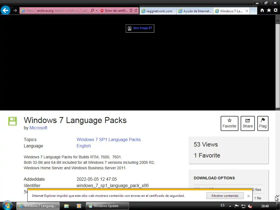Viewport: 280px width, 210px height.
Task: Click the forward navigation arrow
Action: click(15, 11)
